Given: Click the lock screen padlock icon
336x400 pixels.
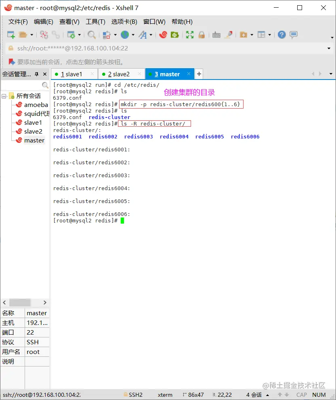Looking at the screenshot, I should pos(201,35).
